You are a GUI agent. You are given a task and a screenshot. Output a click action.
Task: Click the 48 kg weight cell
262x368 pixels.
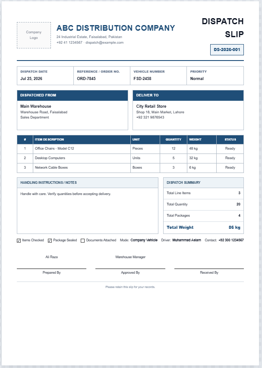point(202,149)
